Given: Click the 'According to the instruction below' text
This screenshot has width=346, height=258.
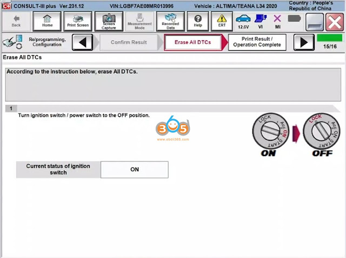Looking at the screenshot, I should (x=72, y=72).
